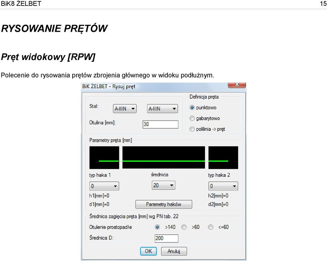The height and width of the screenshot is (263, 327).
Task: Click the middle bar preview image
Action: tap(164, 157)
